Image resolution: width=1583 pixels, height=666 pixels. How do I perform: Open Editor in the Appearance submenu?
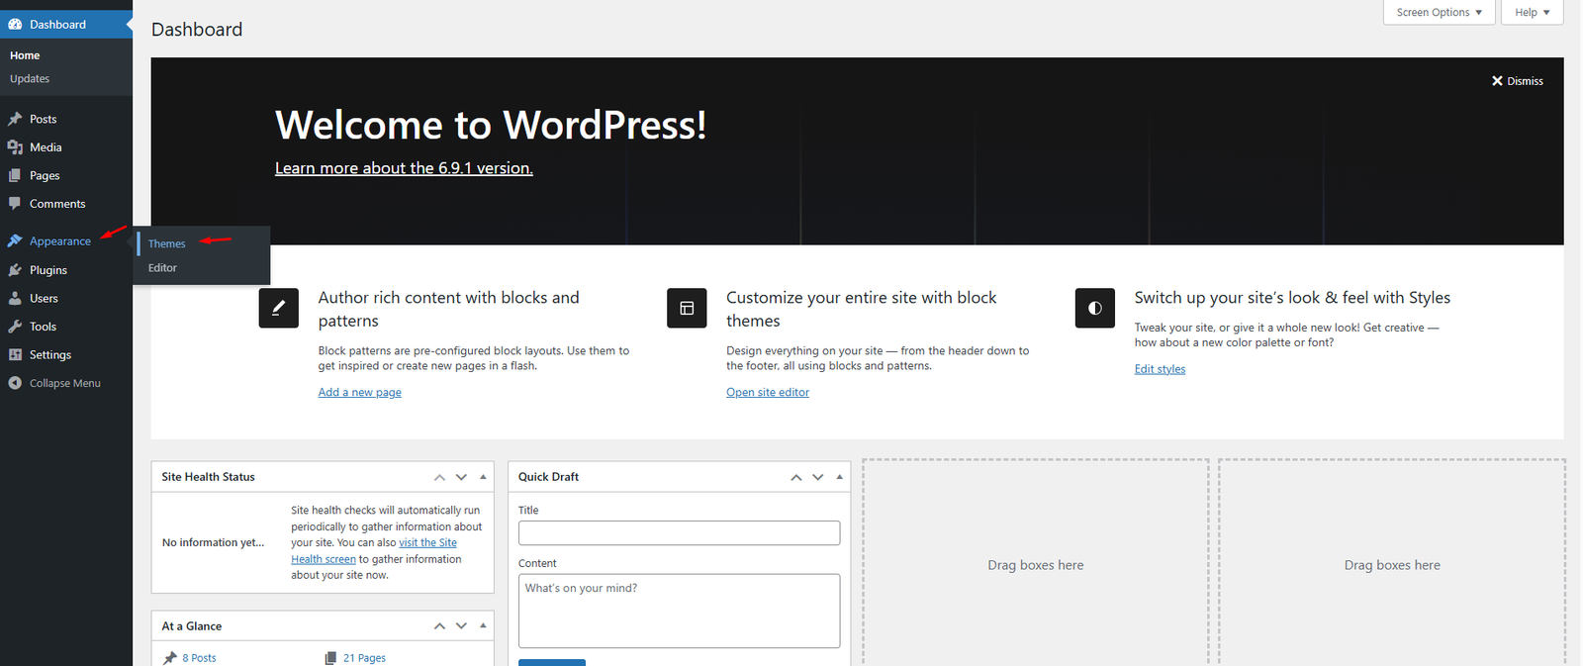[163, 268]
